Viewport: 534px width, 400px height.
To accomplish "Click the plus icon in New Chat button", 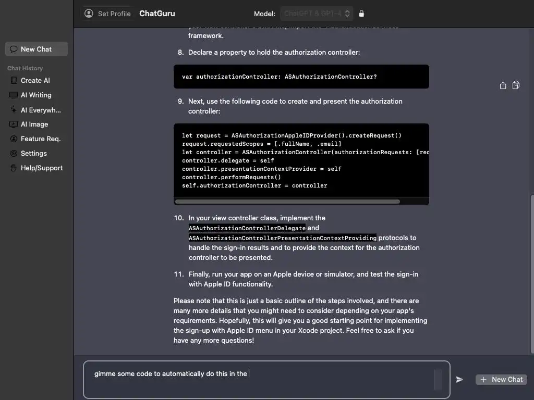I will [483, 379].
